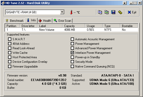Exit the HD Tune utility
This screenshot has width=143, height=97.
132,12
